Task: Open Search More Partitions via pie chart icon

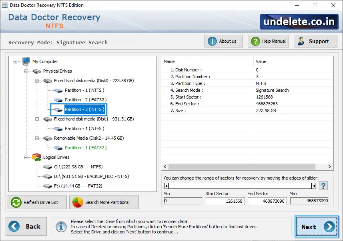Action: click(x=78, y=202)
